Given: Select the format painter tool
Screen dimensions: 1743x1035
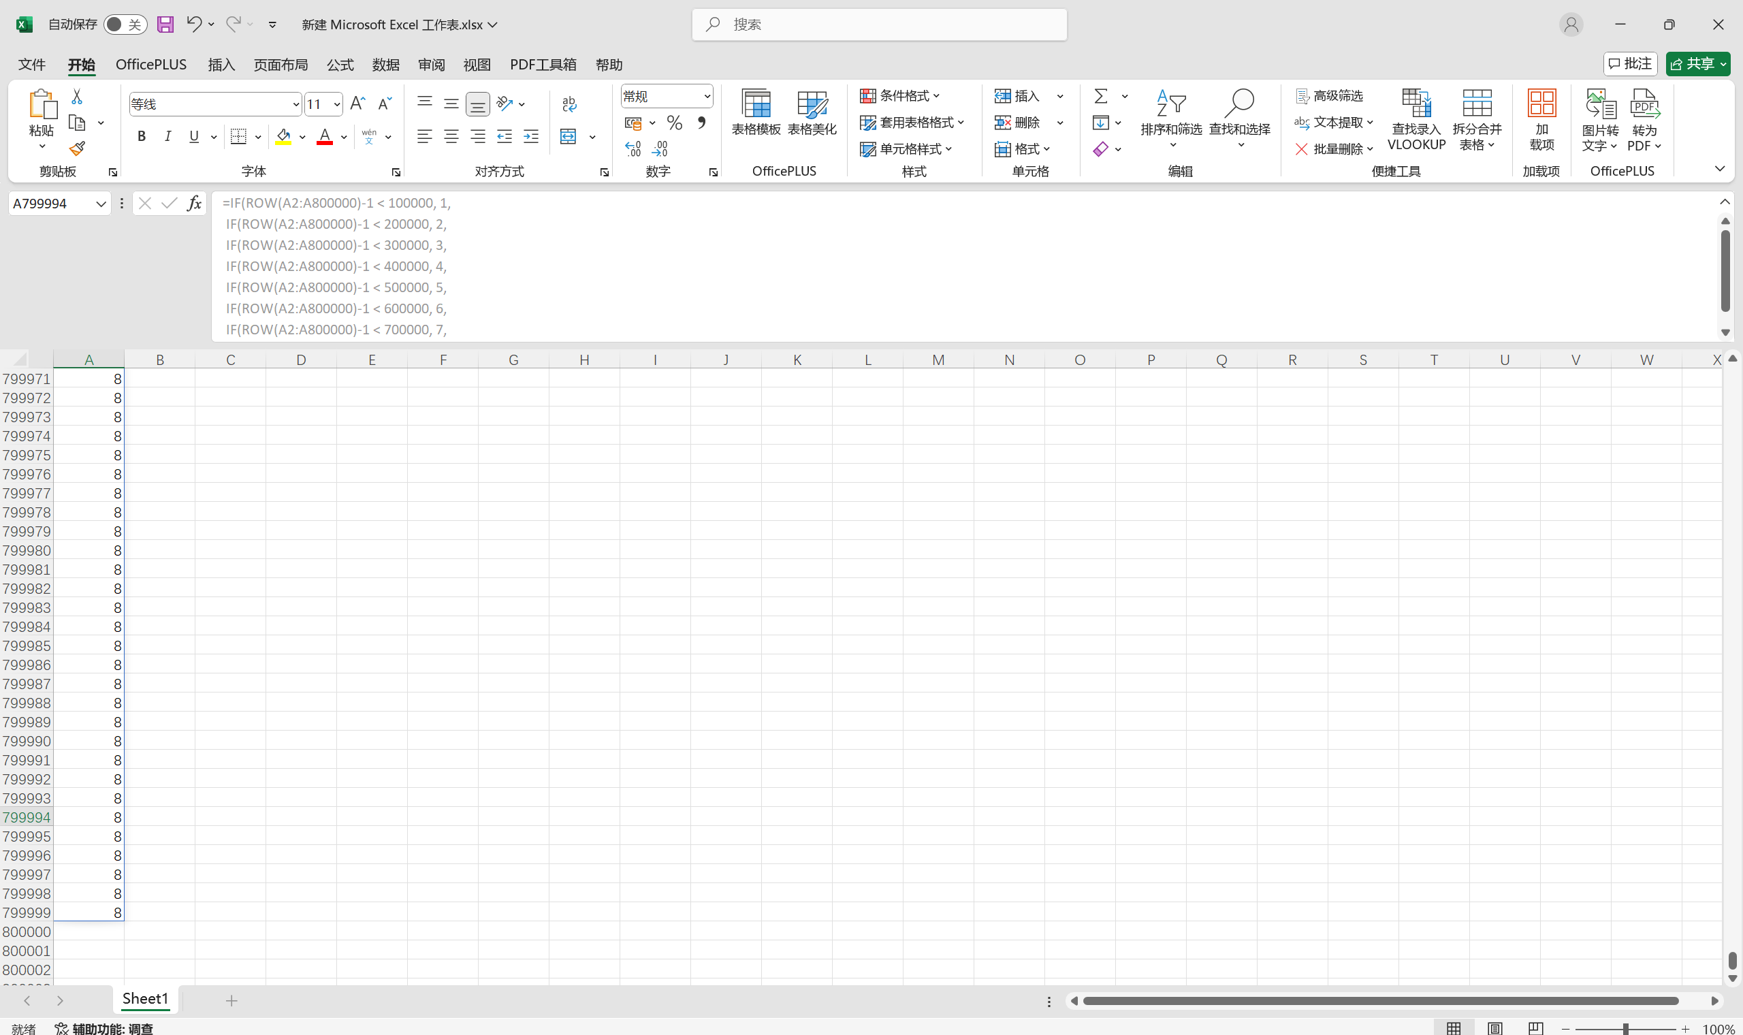Looking at the screenshot, I should pyautogui.click(x=77, y=148).
